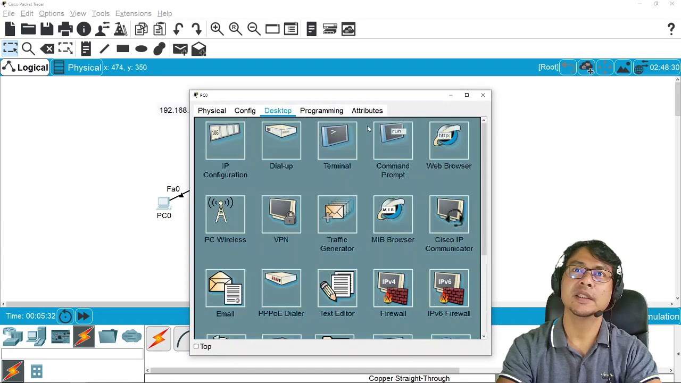Open Help question mark icon
681x383 pixels.
coord(671,29)
